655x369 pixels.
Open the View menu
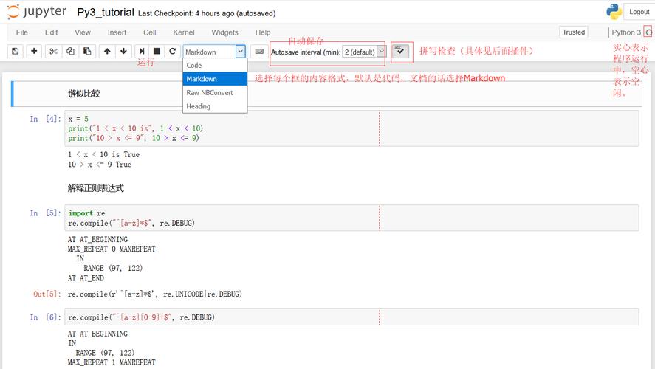pyautogui.click(x=82, y=32)
